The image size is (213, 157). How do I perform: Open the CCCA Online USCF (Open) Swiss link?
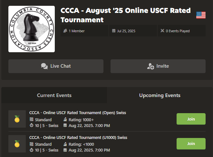(x=77, y=113)
